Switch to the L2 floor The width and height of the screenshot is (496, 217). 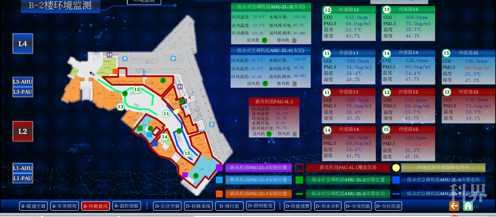click(x=23, y=131)
